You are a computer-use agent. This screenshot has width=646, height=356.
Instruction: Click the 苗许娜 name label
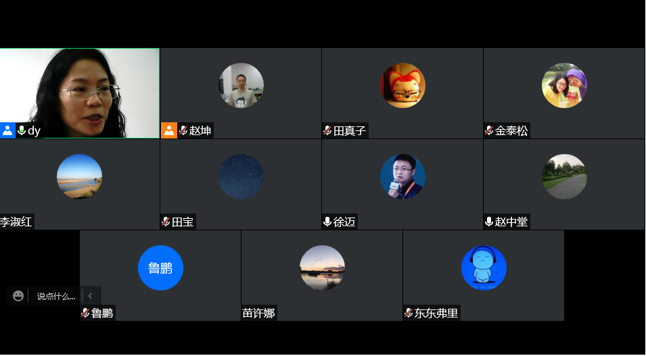(258, 313)
